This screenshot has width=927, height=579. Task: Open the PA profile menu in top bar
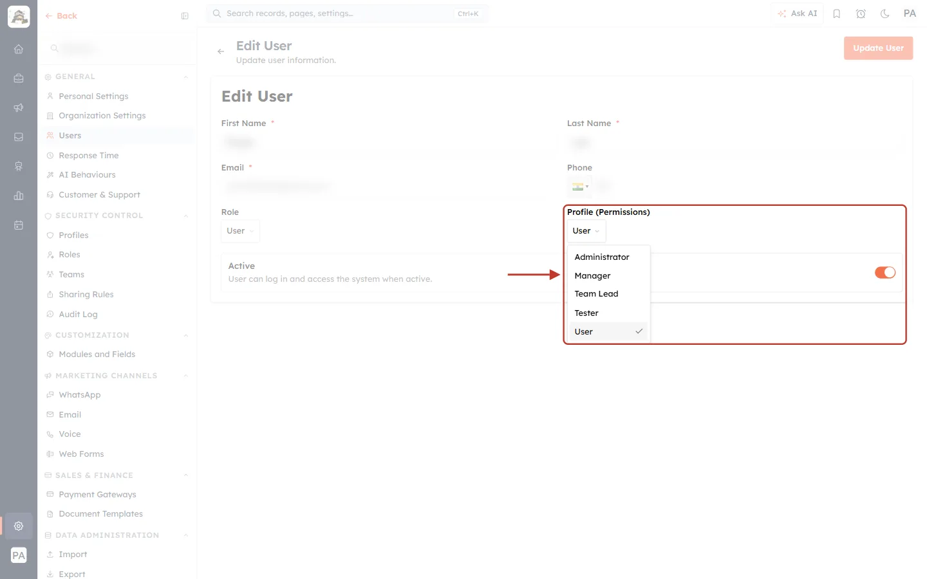pos(910,14)
